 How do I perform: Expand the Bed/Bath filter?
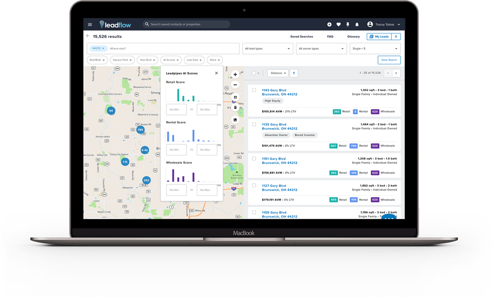(97, 60)
